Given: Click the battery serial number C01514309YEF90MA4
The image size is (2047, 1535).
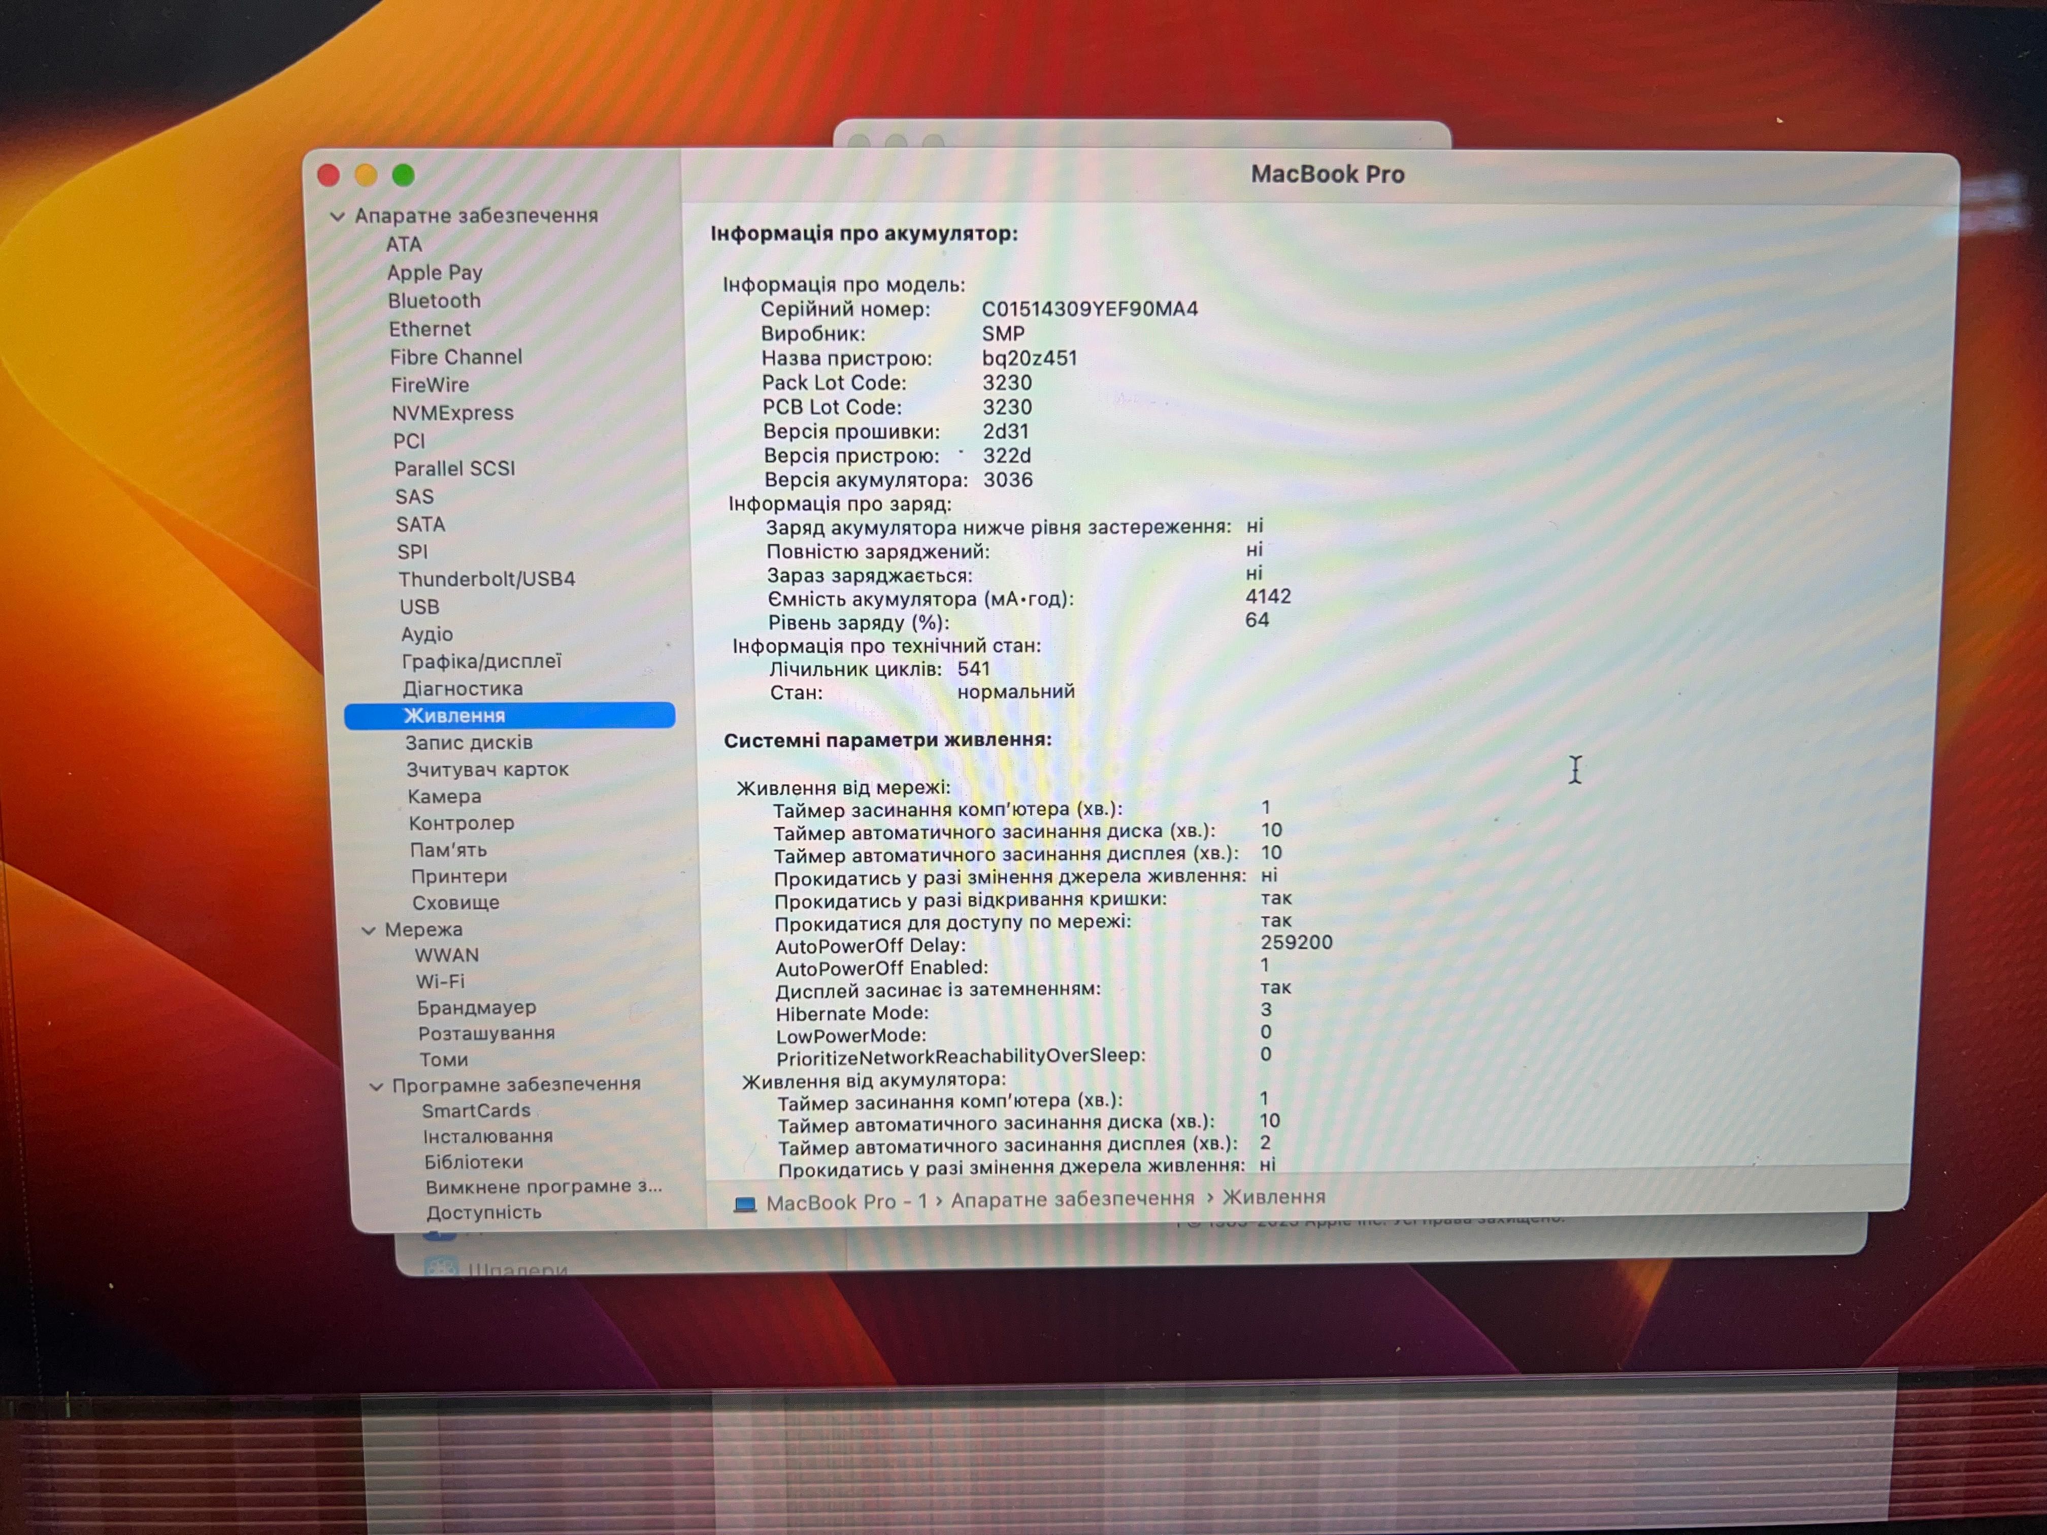Looking at the screenshot, I should tap(1090, 310).
